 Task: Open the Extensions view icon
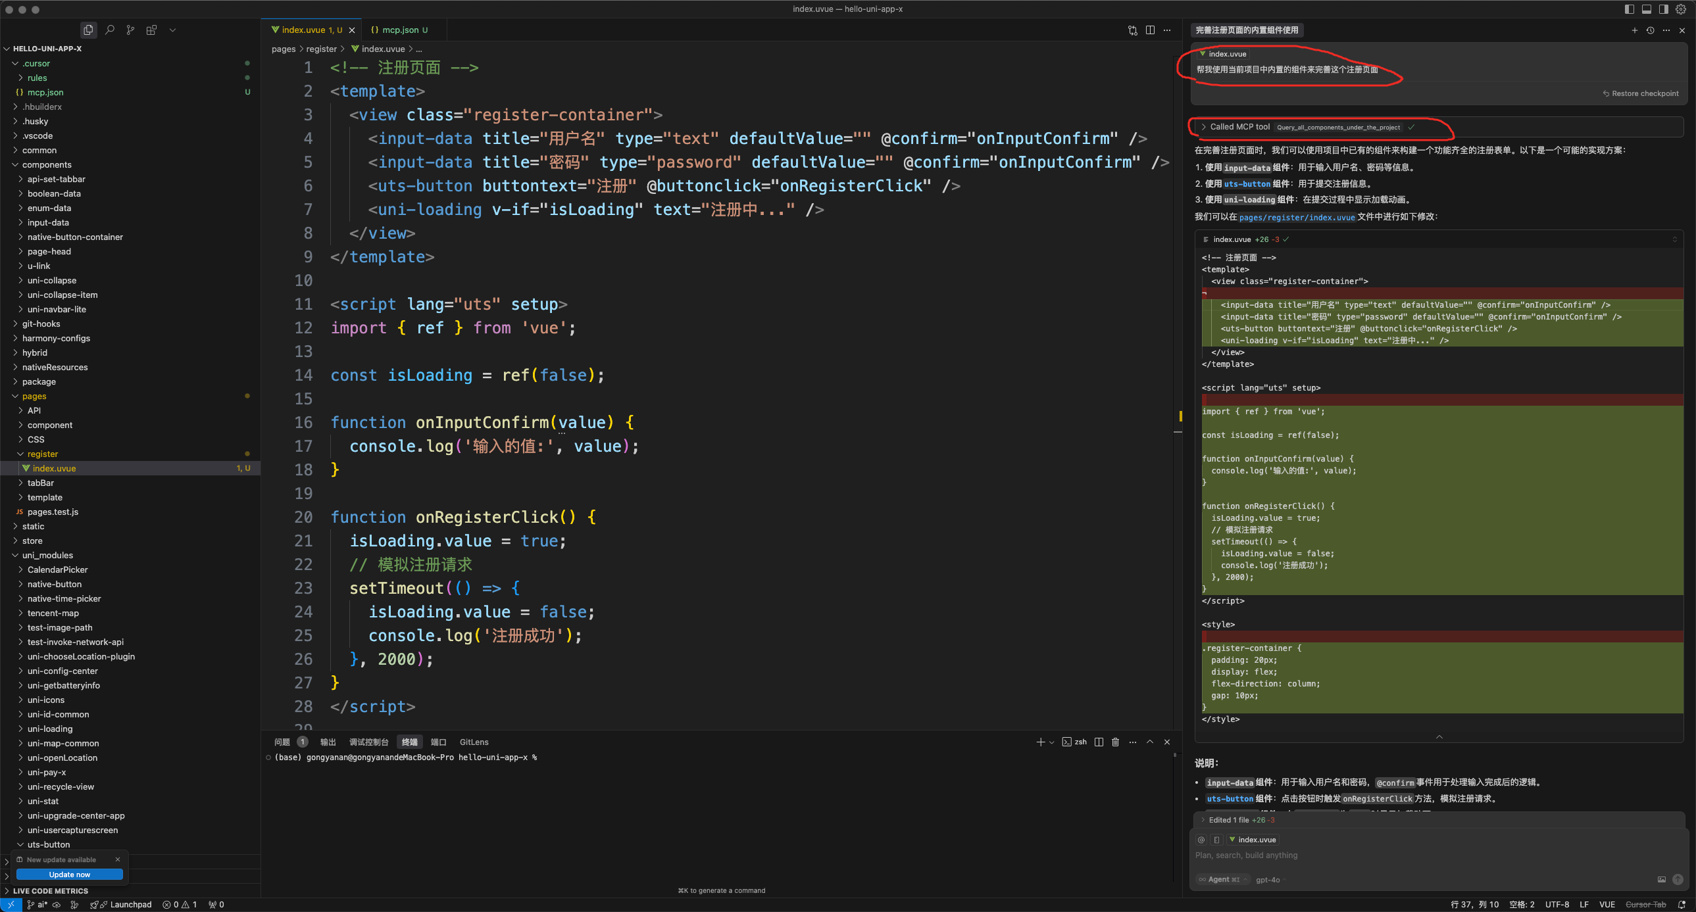pyautogui.click(x=151, y=30)
